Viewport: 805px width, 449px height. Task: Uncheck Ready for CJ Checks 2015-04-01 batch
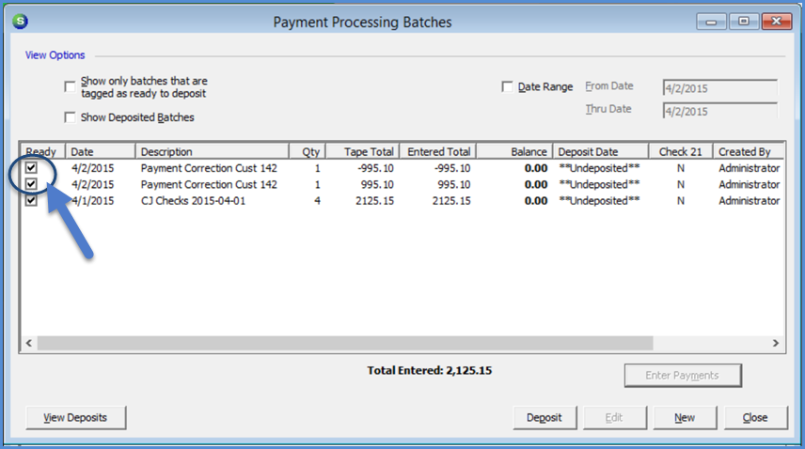point(31,200)
